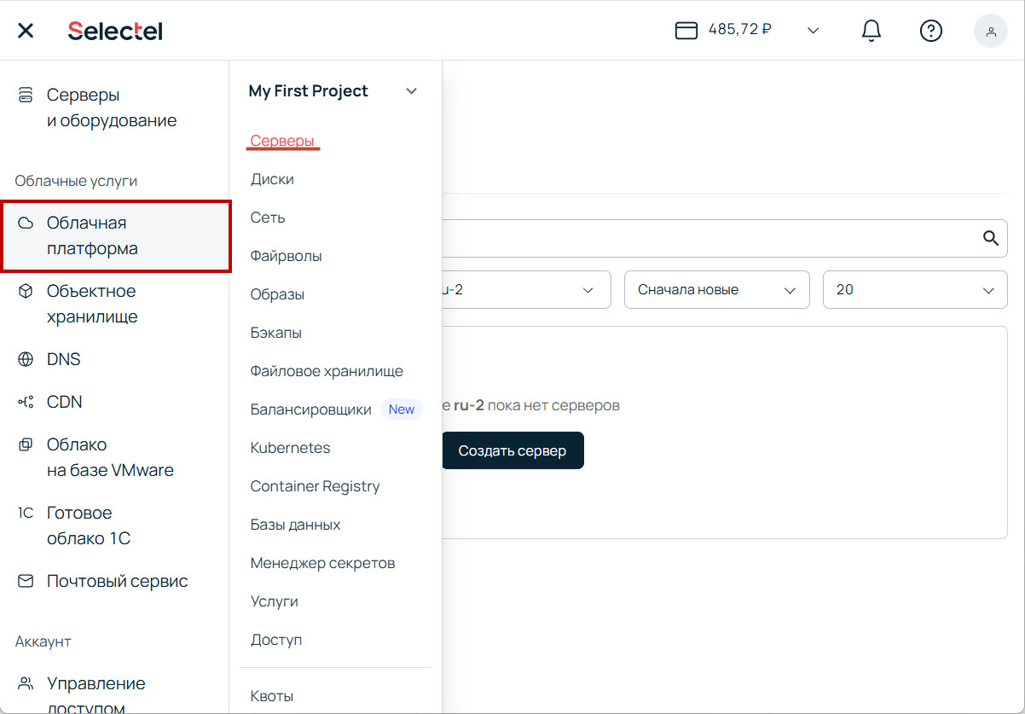Select Почтовый сервис in sidebar

click(117, 581)
